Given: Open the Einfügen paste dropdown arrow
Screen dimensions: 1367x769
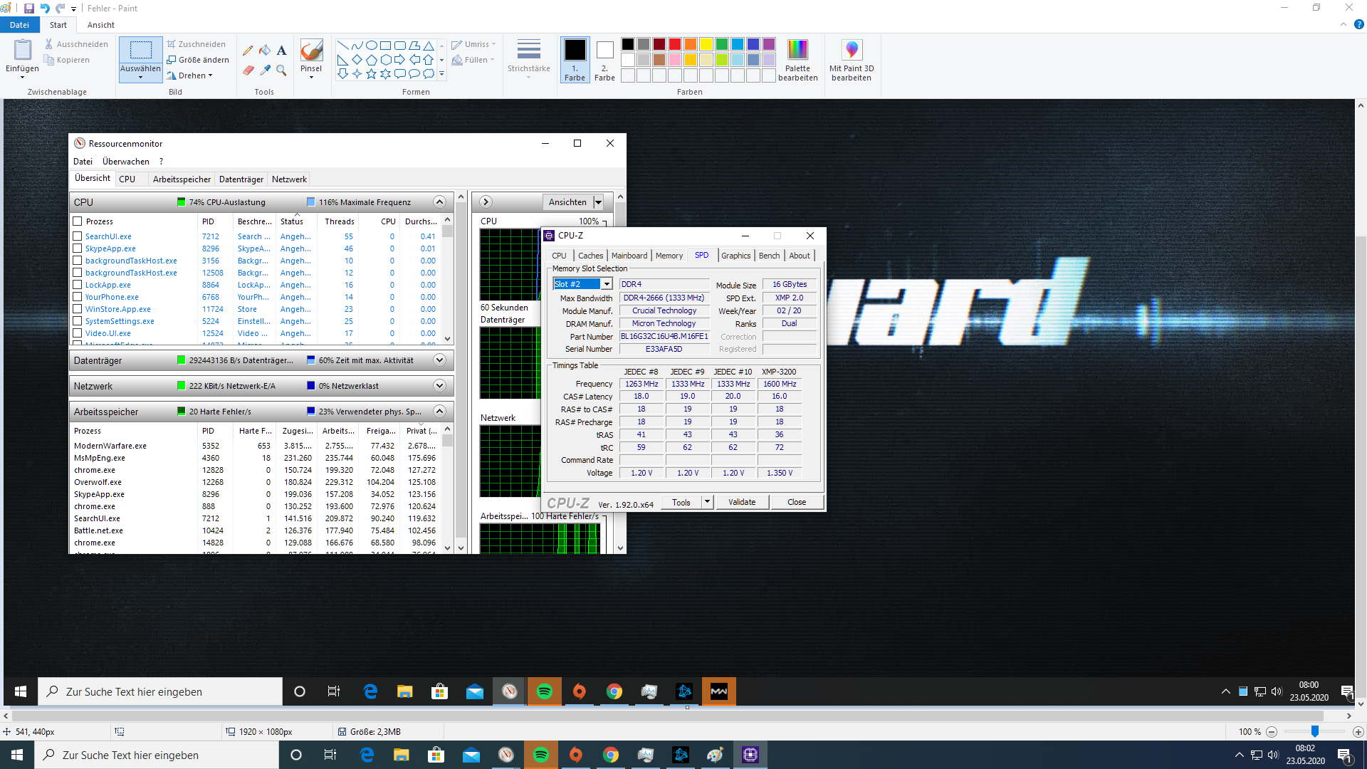Looking at the screenshot, I should [22, 77].
